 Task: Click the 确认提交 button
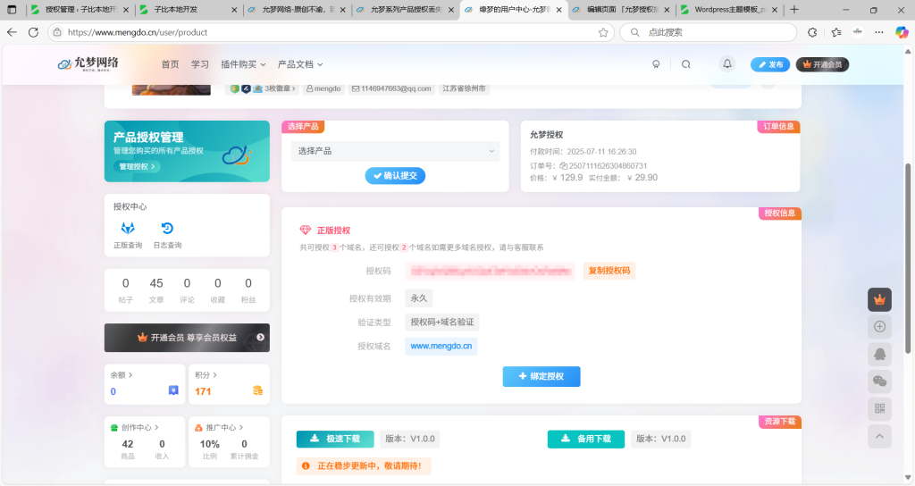pos(395,176)
